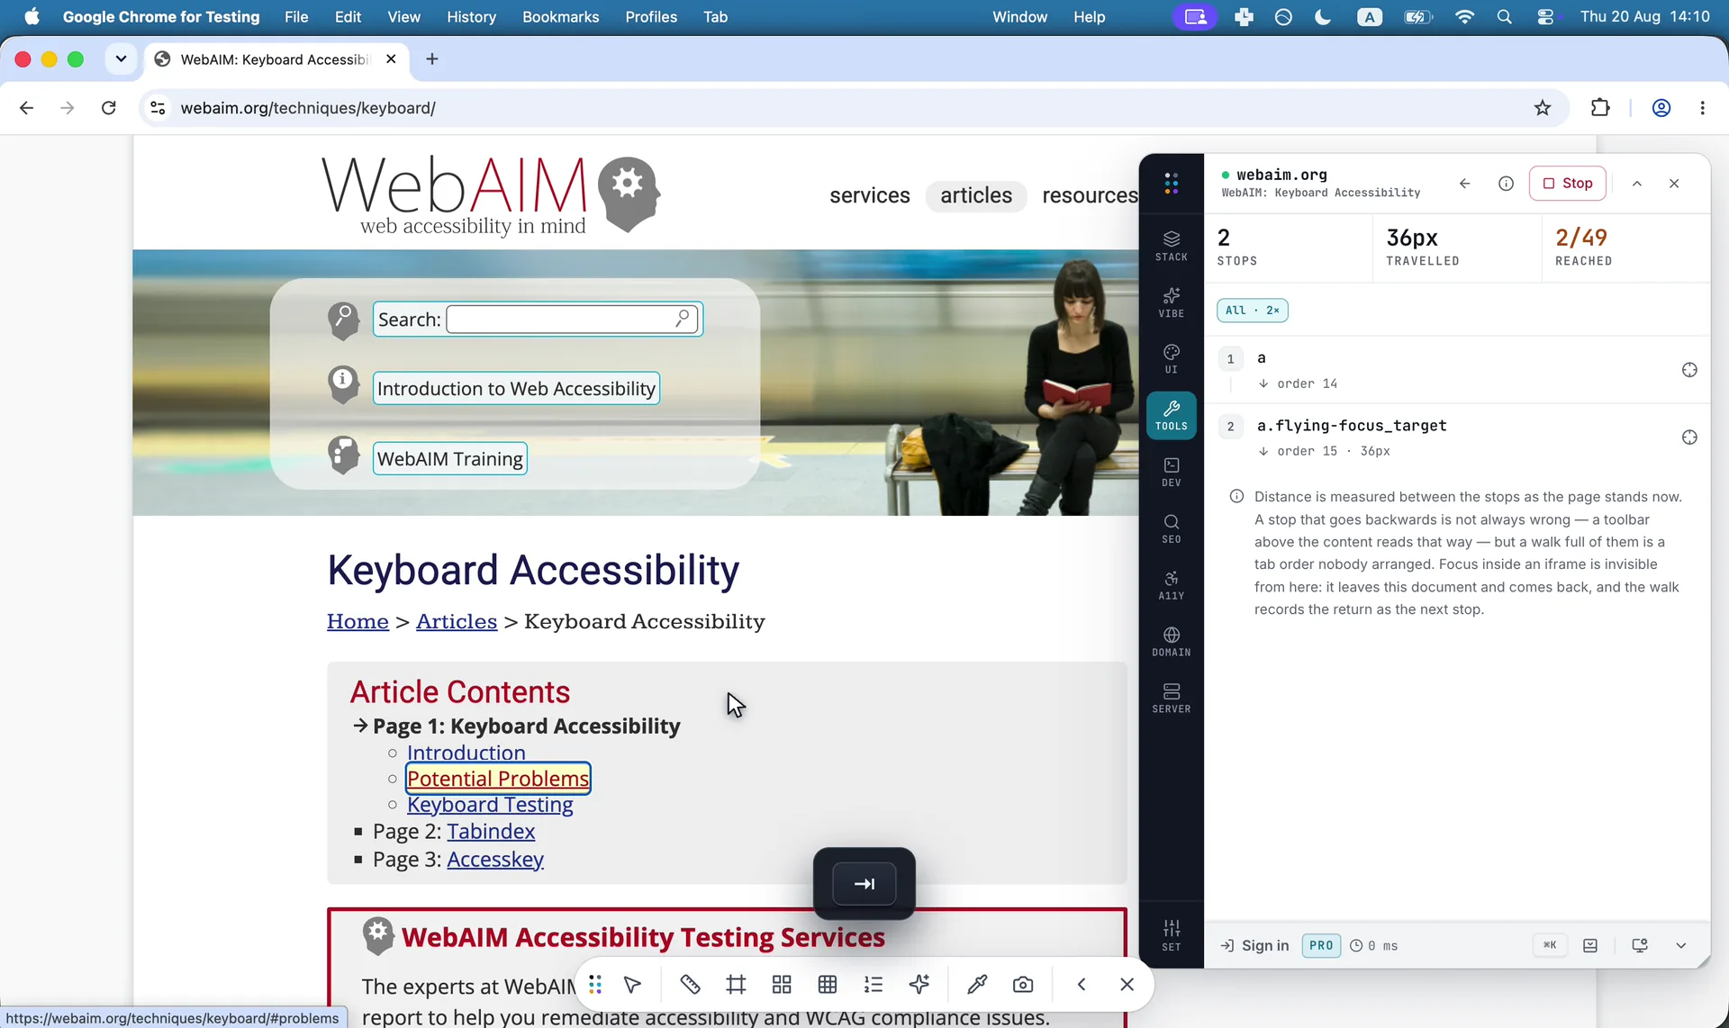Open the Bookmarks menu
The width and height of the screenshot is (1729, 1028).
coord(560,17)
